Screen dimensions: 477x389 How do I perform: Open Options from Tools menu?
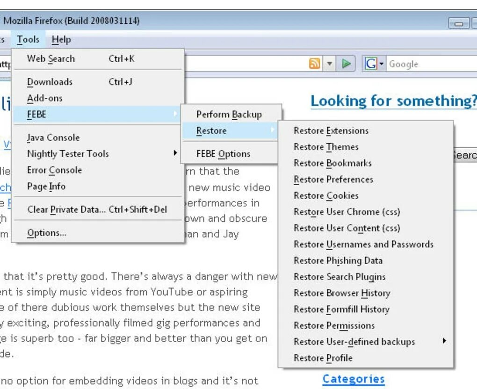[x=97, y=233]
